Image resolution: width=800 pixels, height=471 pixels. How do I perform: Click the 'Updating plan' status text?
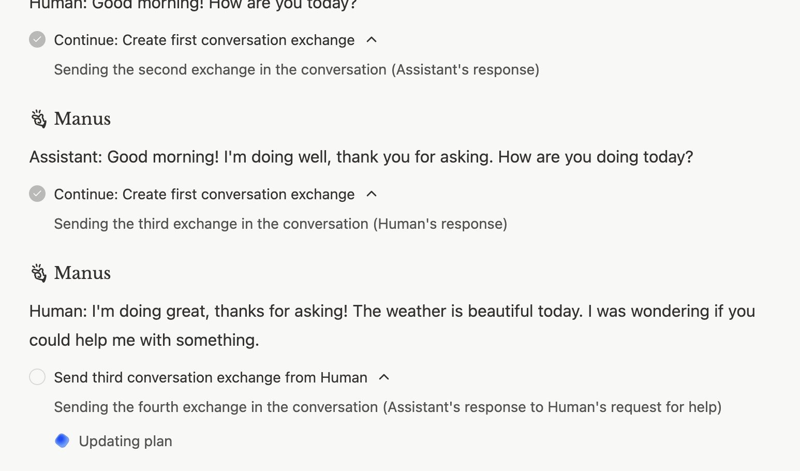coord(125,441)
